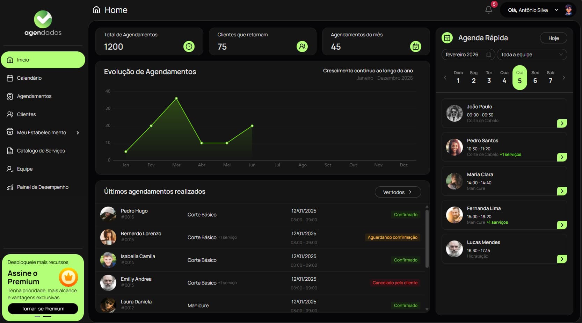
Task: Open notifications via the bell icon
Action: pyautogui.click(x=488, y=10)
